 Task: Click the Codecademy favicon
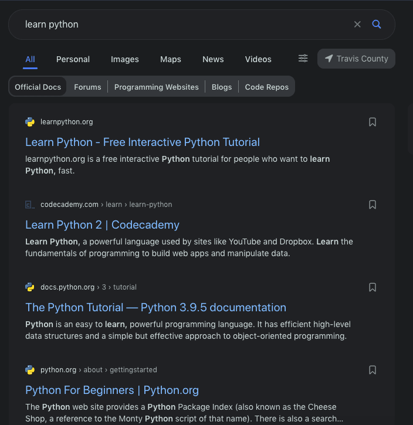[x=30, y=205]
